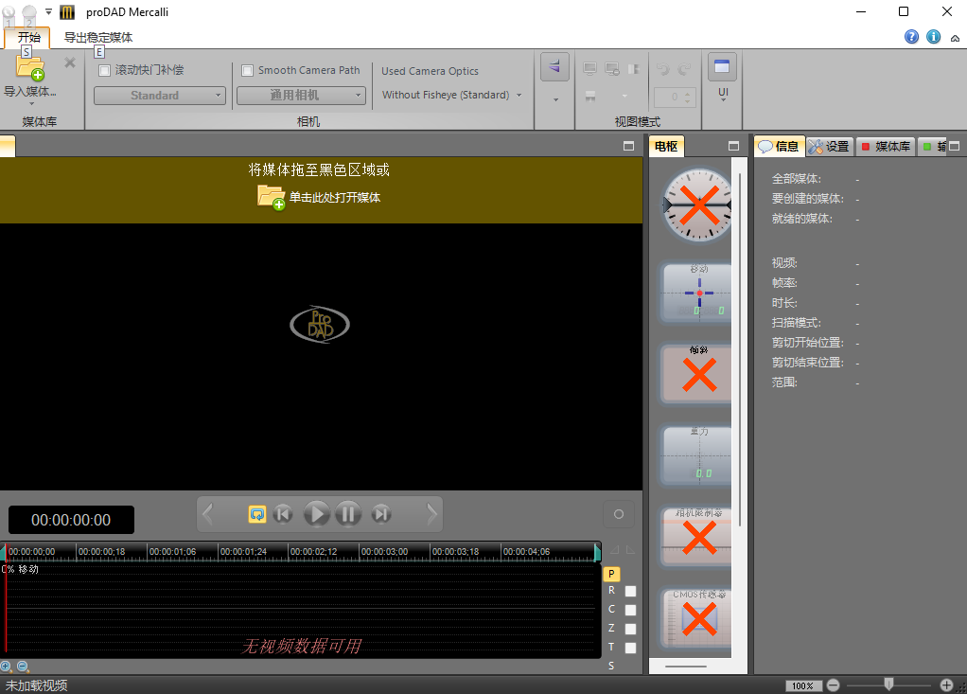Click the monitor with minus view icon
Screen dimensions: 967x694
[612, 68]
